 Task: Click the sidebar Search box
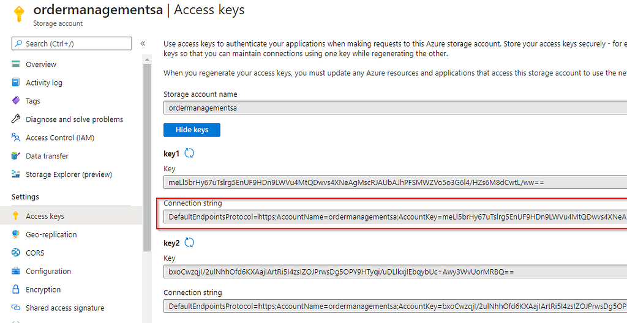(x=72, y=43)
